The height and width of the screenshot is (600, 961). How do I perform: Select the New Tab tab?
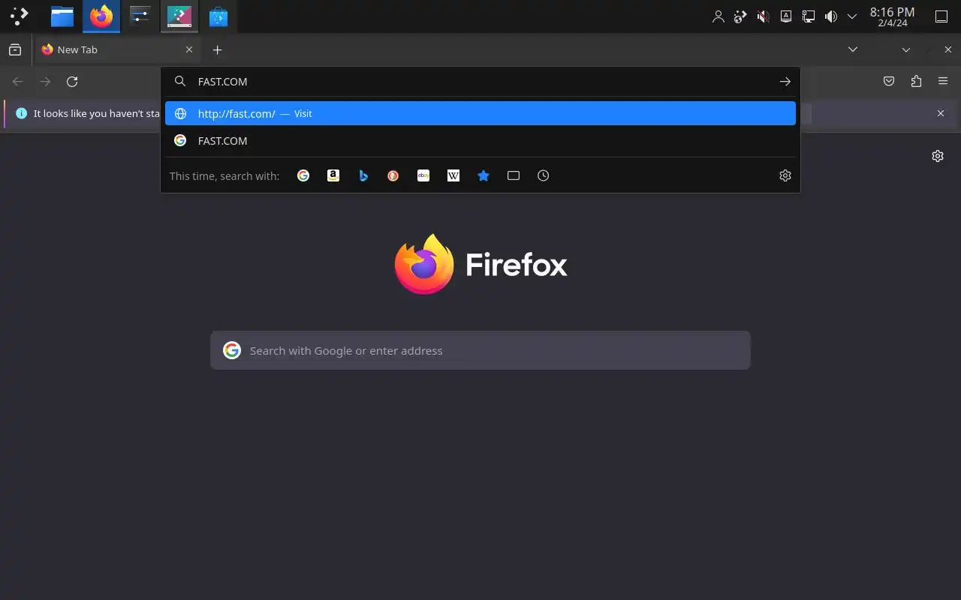tap(118, 49)
